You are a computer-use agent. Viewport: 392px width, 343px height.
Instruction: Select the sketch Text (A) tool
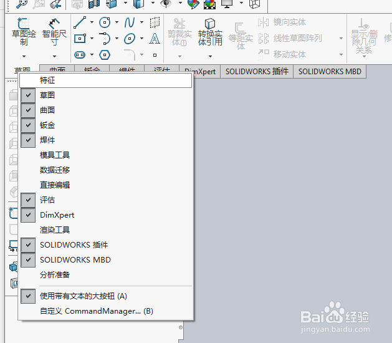coord(155,39)
